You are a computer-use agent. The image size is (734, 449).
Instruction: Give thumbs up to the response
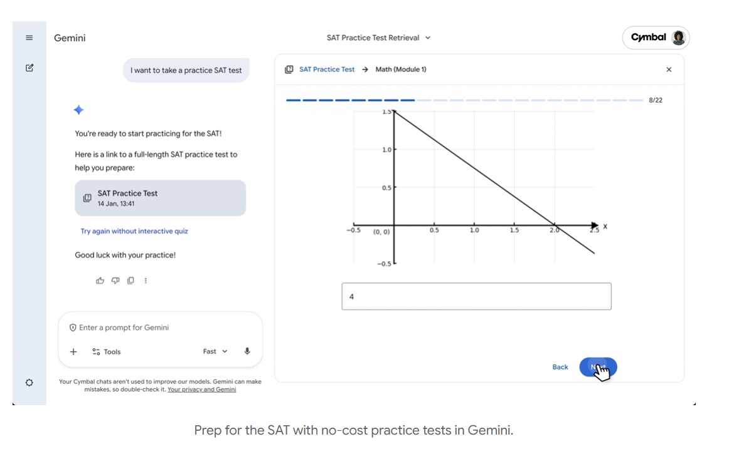[100, 281]
